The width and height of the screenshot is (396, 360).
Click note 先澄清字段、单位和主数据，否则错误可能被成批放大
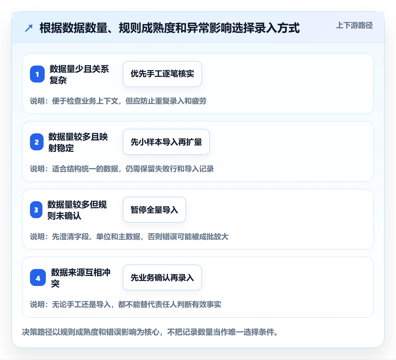pyautogui.click(x=140, y=237)
